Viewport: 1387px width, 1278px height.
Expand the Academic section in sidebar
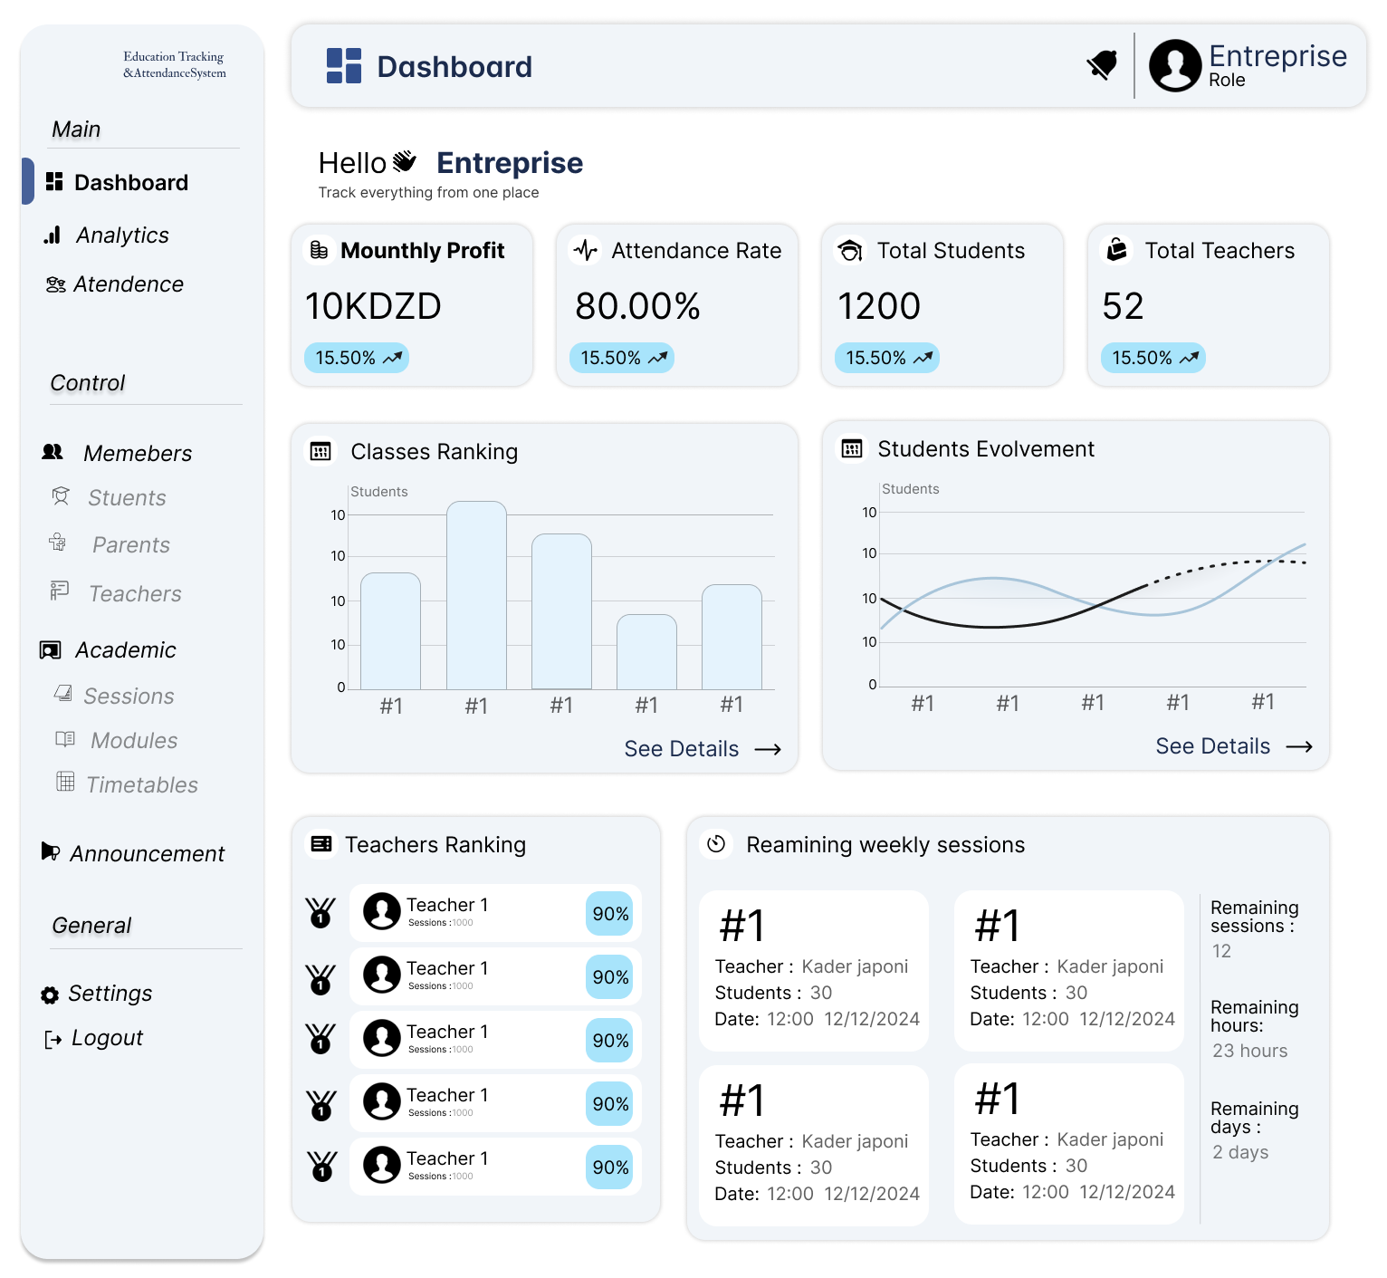pos(125,650)
